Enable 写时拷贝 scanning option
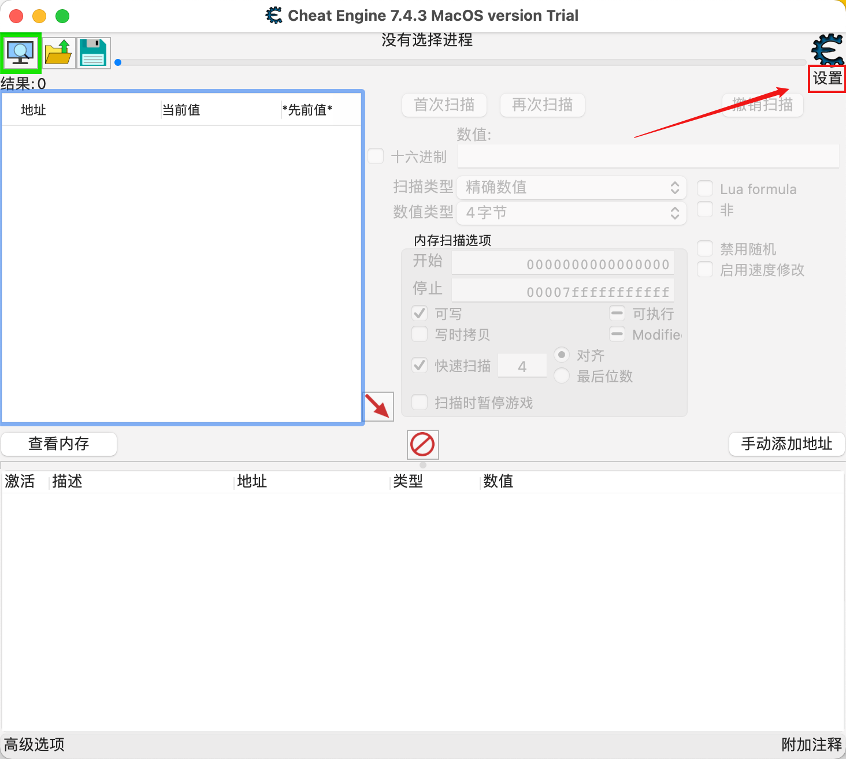This screenshot has width=846, height=759. (420, 334)
